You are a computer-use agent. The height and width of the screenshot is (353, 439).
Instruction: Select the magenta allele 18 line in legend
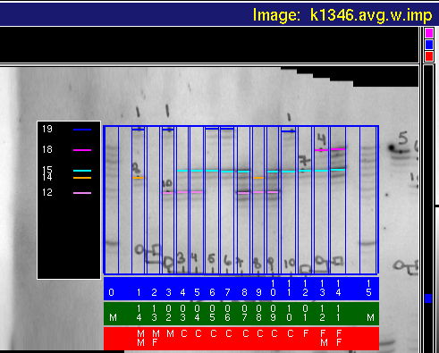pos(82,150)
